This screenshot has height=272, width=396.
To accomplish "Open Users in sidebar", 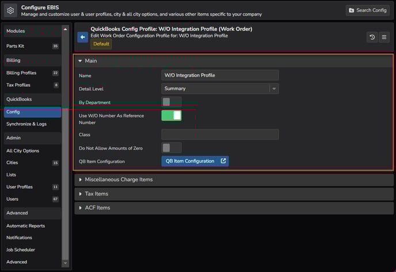I will pyautogui.click(x=32, y=199).
